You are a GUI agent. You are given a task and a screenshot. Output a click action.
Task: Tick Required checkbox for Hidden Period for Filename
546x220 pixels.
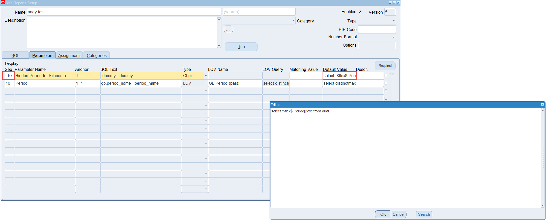(x=386, y=76)
